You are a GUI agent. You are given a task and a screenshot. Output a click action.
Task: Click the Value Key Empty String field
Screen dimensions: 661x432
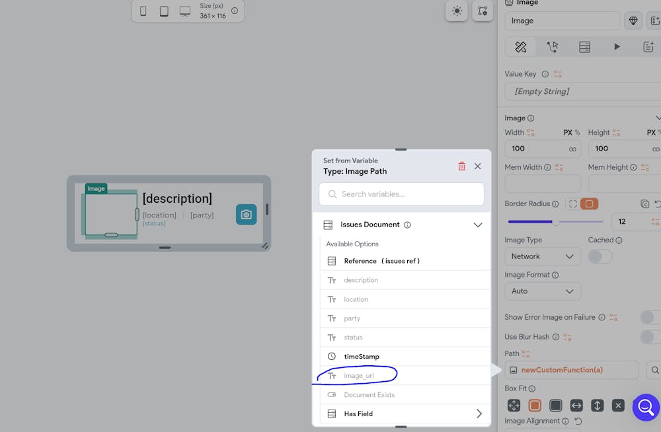click(x=582, y=91)
